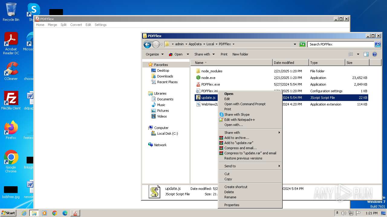The height and width of the screenshot is (217, 387).
Task: Click Internet Explorer taskbar icon
Action: click(24, 213)
